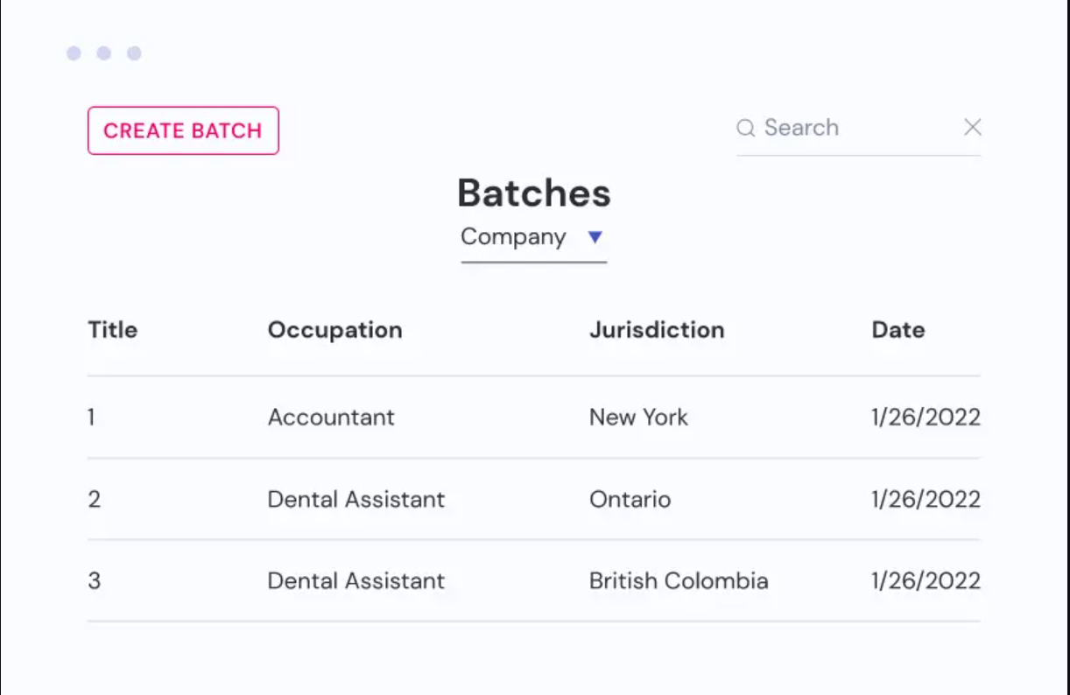The width and height of the screenshot is (1070, 695).
Task: Sort by the Date column header
Action: coord(898,330)
